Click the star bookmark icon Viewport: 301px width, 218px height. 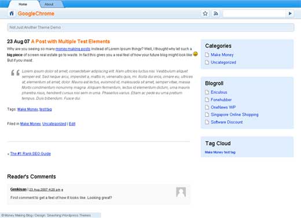click(x=205, y=13)
